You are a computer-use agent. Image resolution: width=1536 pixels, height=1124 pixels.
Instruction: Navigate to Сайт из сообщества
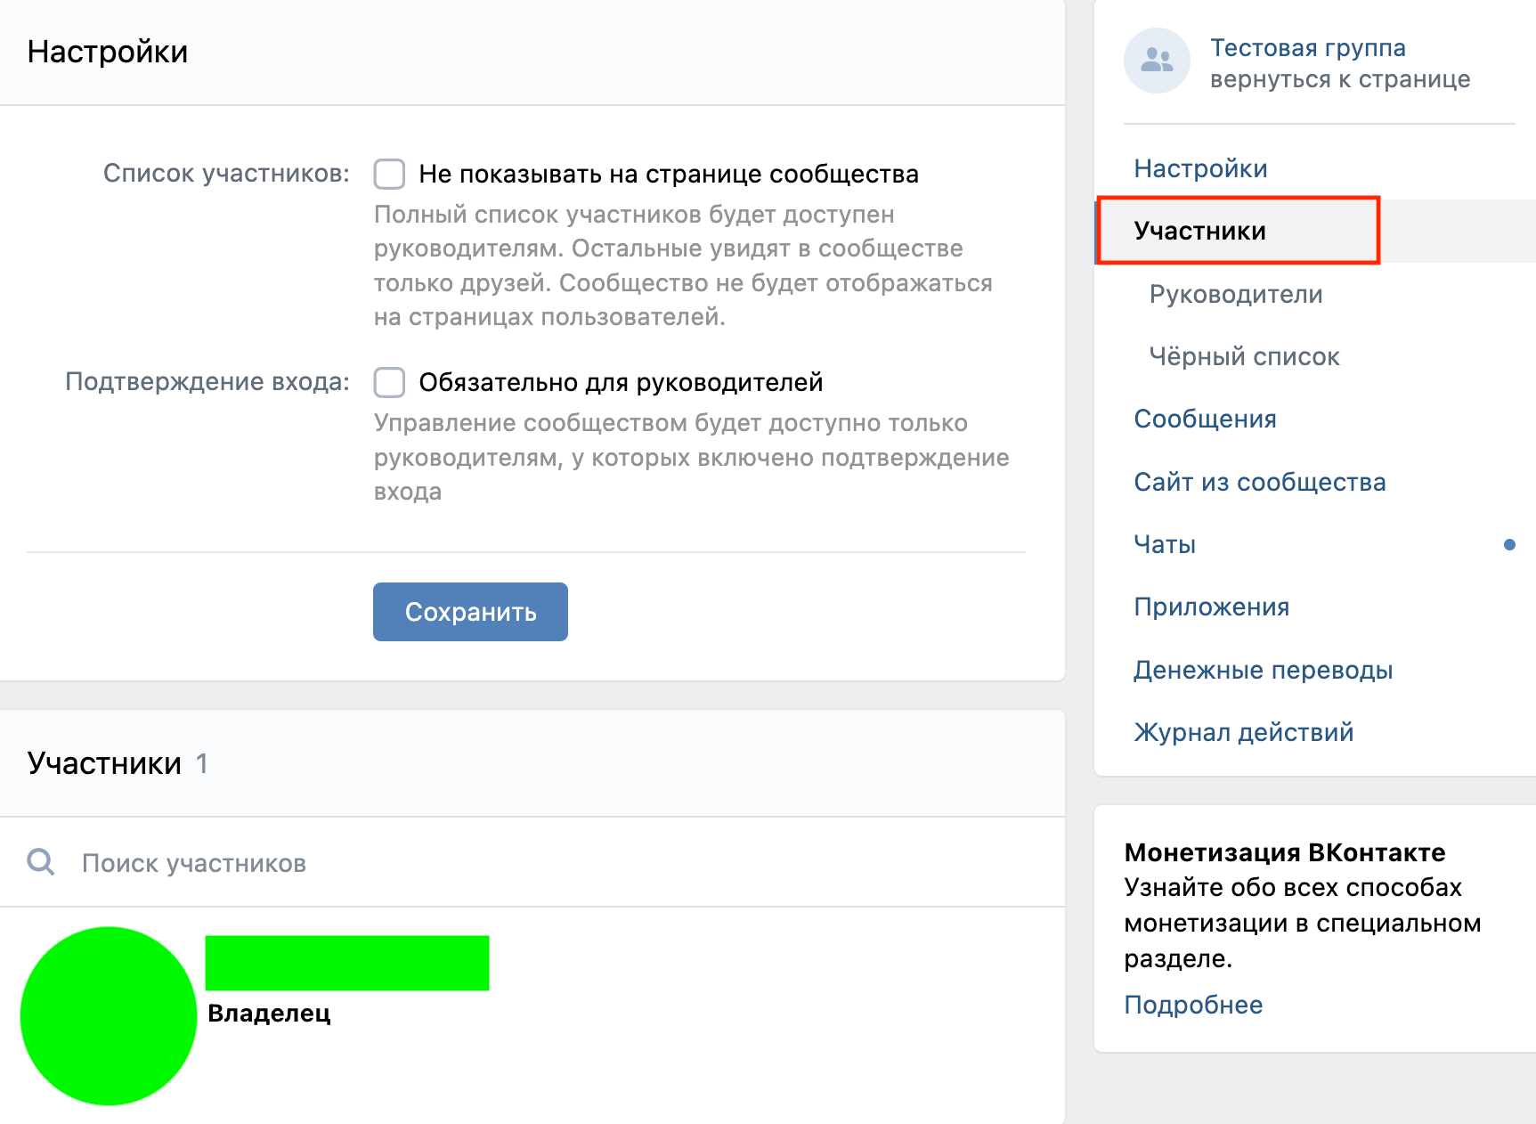click(x=1259, y=482)
